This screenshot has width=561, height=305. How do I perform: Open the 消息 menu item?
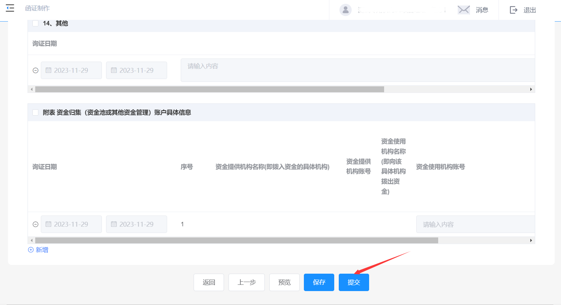pos(482,10)
